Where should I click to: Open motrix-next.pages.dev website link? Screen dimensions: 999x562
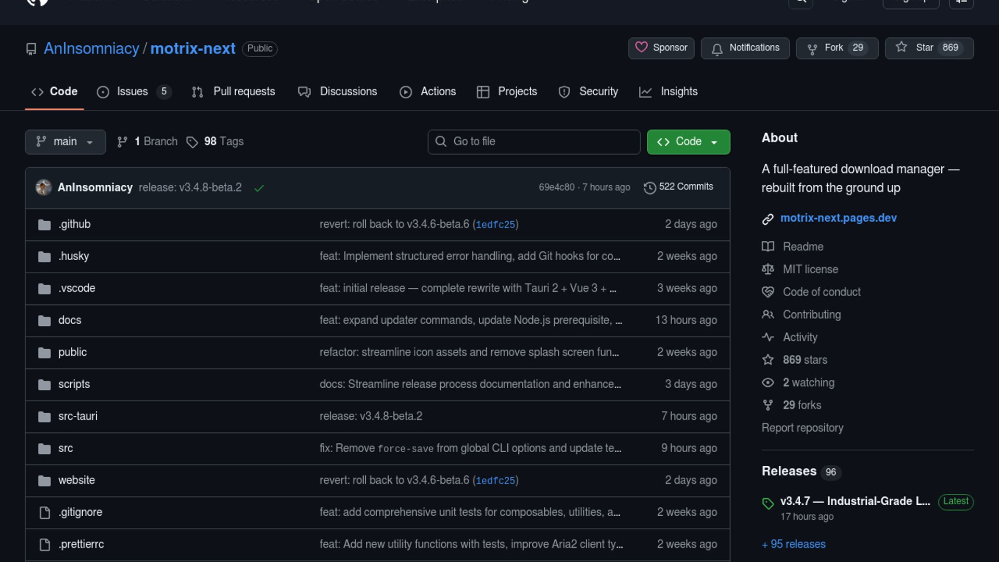pos(838,218)
